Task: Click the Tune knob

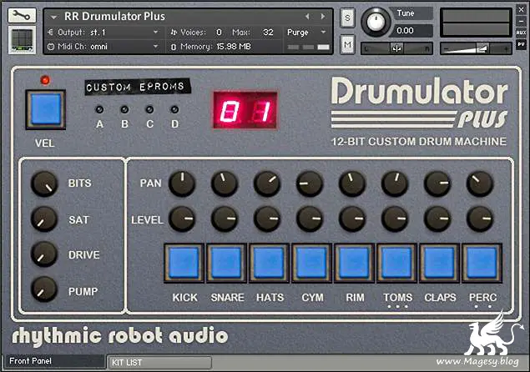Action: 376,23
